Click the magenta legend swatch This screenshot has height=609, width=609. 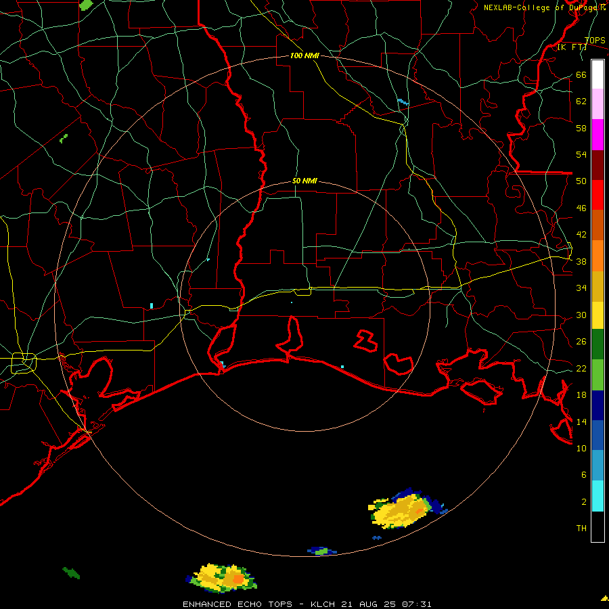[597, 135]
